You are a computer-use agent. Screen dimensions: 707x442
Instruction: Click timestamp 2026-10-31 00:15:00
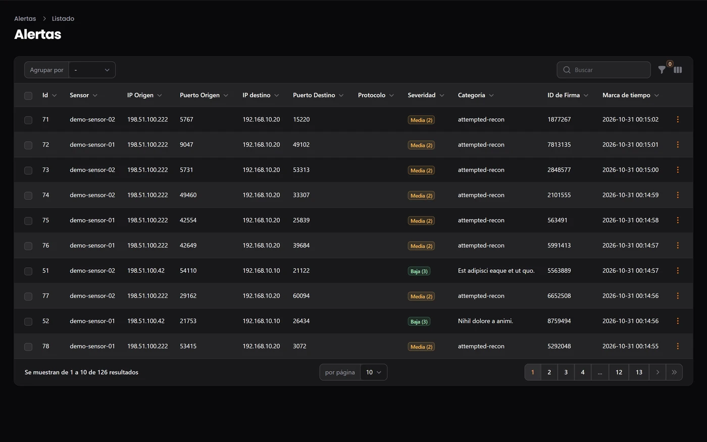pyautogui.click(x=630, y=170)
